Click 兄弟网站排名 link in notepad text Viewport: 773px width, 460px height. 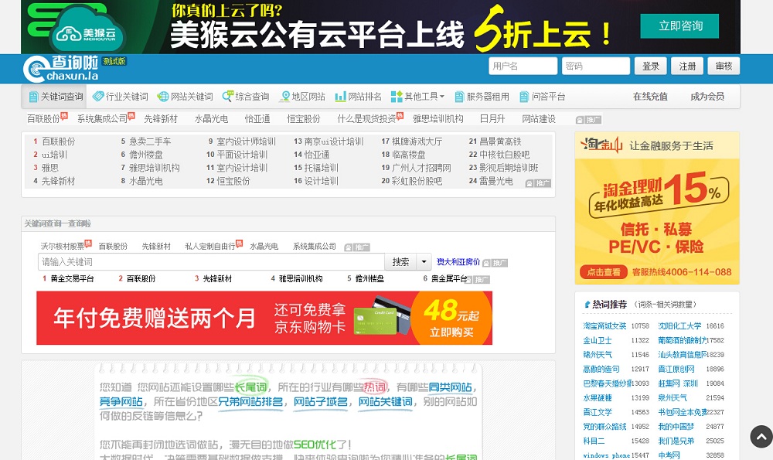coord(251,402)
